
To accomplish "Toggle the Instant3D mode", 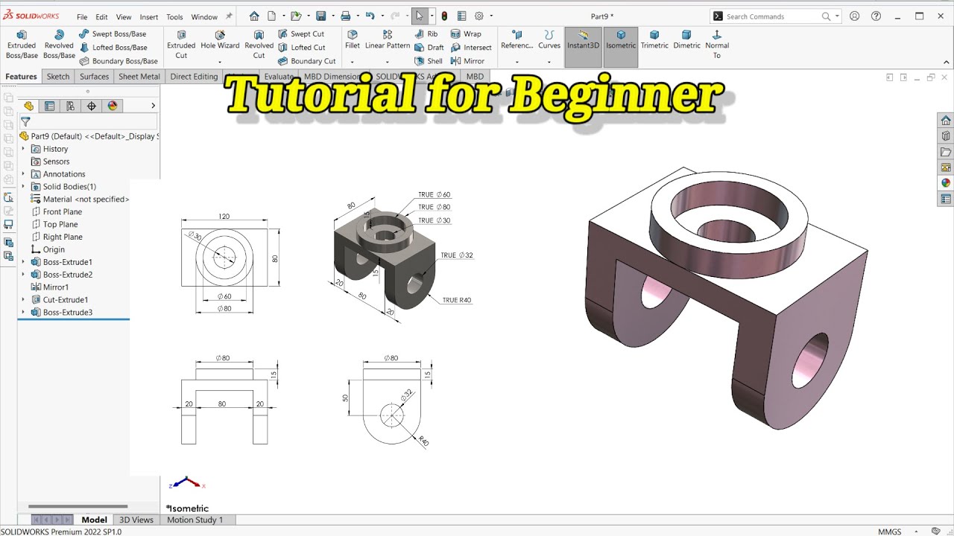I will tap(583, 47).
